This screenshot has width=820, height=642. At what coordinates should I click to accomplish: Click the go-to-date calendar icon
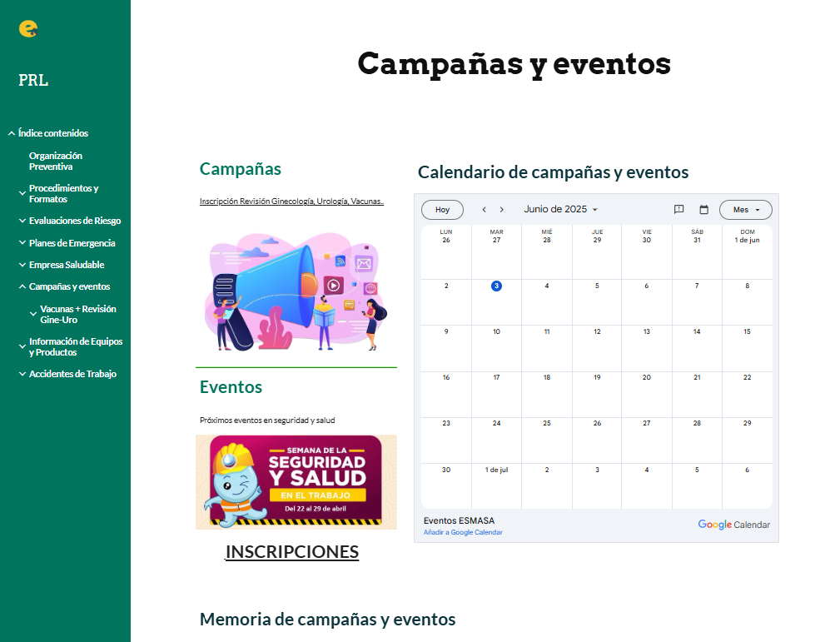703,210
